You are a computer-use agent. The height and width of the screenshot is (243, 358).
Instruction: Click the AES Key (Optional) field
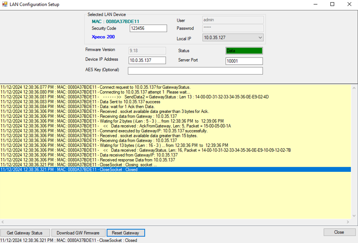pyautogui.click(x=195, y=71)
